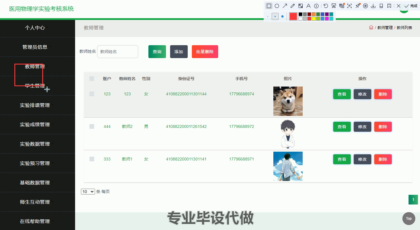Select the mosaic blur tool

[x=300, y=6]
